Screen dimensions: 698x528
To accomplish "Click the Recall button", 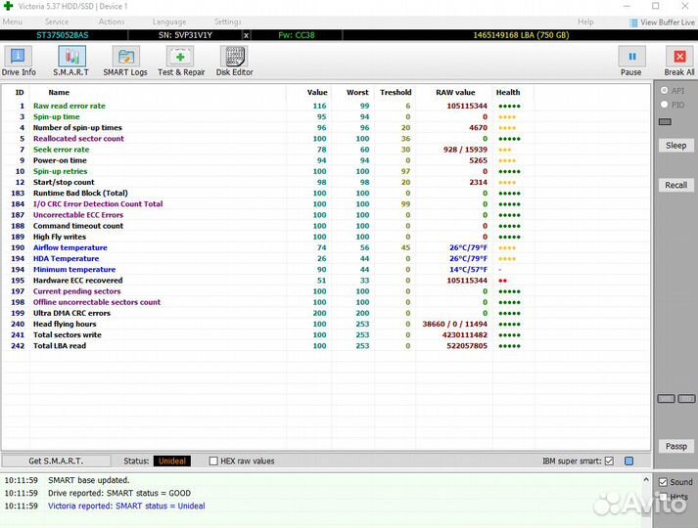I will 675,185.
